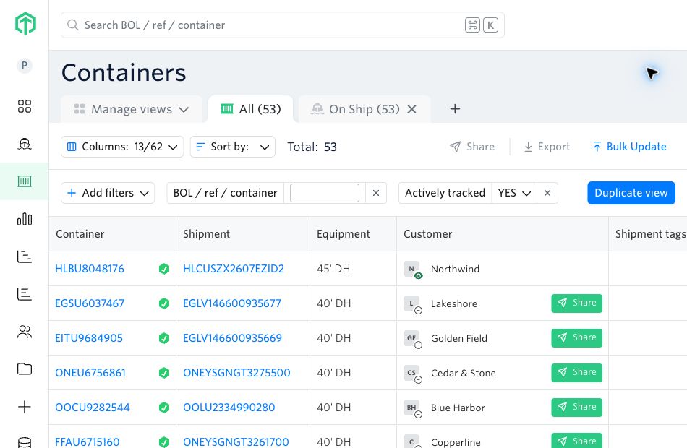Open the line chart report sidebar icon
Image resolution: width=687 pixels, height=448 pixels.
pos(25,257)
